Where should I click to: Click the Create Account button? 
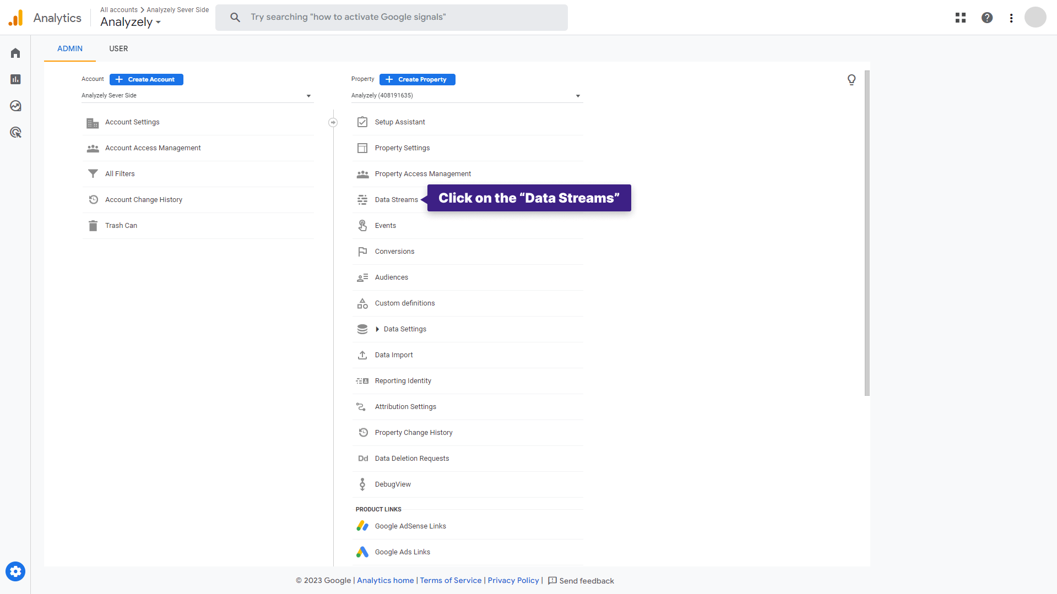(x=147, y=79)
